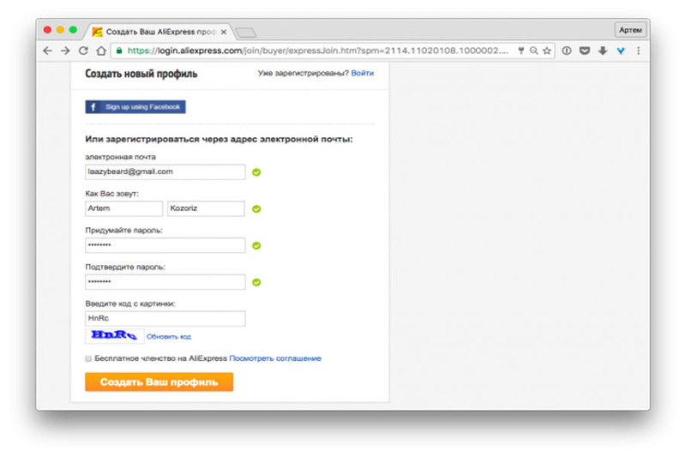
Task: Click the first name field 'Artem'
Action: coord(123,208)
